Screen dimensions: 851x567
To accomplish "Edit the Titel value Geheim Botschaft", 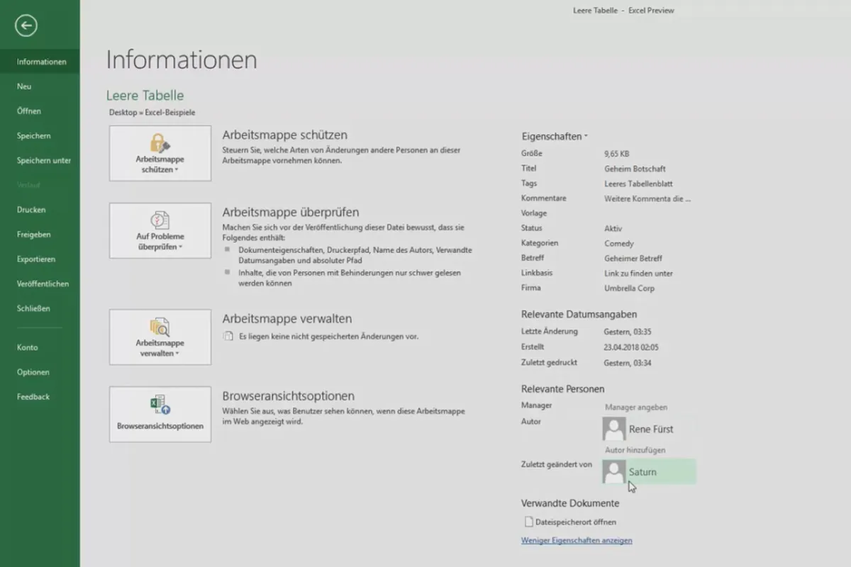I will point(635,169).
